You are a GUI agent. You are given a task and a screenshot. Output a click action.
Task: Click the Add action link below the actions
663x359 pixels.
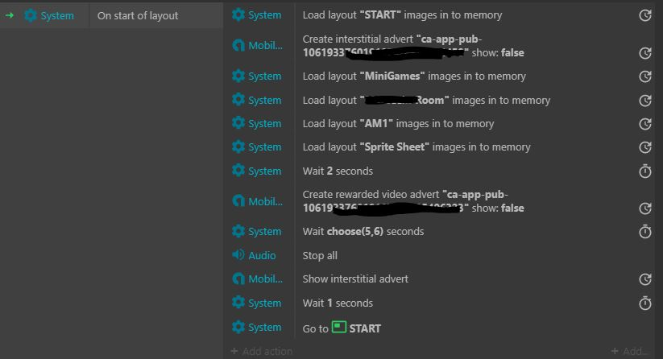click(x=262, y=351)
